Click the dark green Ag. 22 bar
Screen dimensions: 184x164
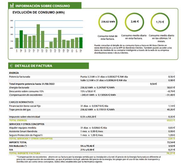coord(81,43)
